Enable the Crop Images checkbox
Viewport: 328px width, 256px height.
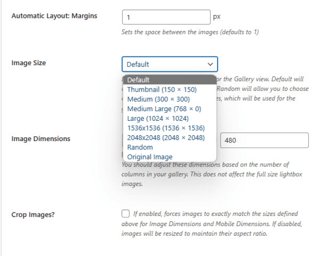[x=126, y=213]
